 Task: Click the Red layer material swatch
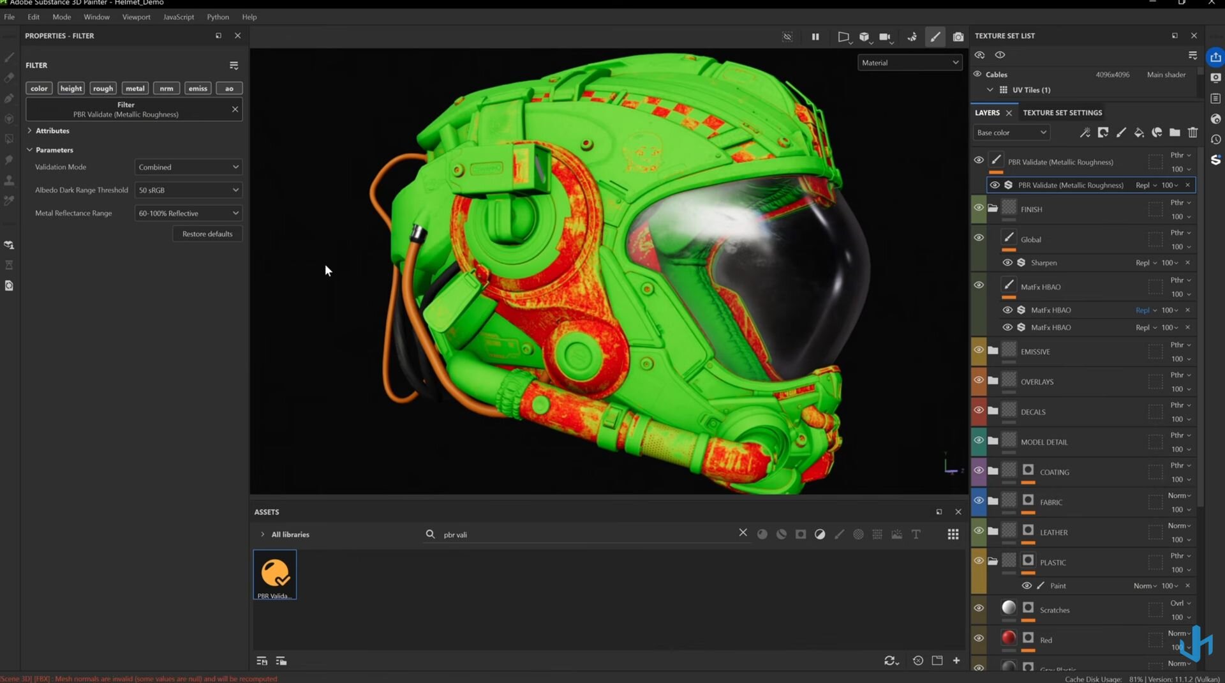click(1008, 638)
